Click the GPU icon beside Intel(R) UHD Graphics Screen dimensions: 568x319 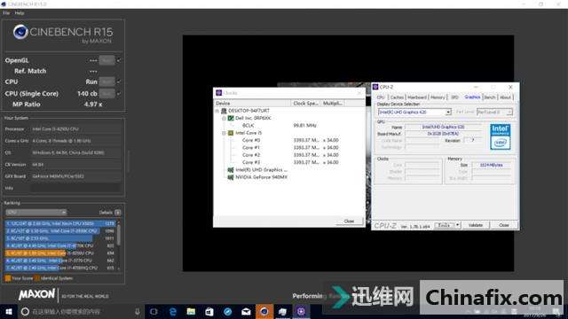point(231,170)
